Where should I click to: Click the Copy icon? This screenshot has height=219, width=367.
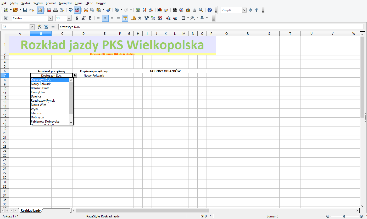tap(92, 10)
